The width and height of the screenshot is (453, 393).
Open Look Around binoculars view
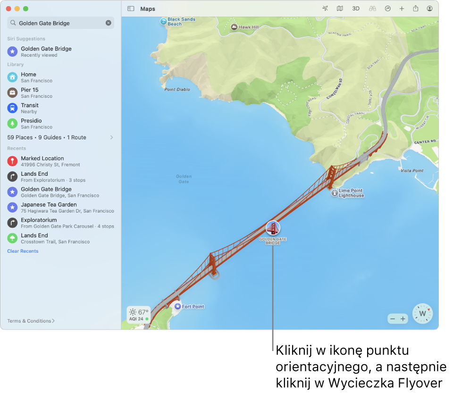pyautogui.click(x=372, y=8)
